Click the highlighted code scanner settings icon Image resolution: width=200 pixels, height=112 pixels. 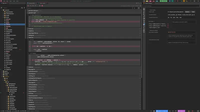144,24
